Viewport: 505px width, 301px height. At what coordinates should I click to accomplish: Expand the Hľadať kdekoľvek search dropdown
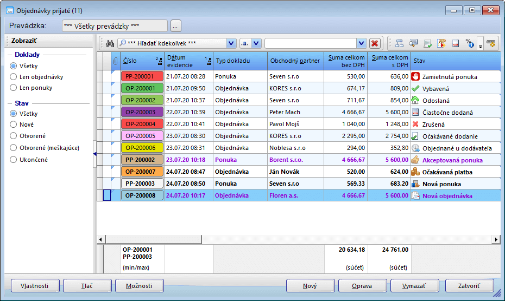click(231, 43)
